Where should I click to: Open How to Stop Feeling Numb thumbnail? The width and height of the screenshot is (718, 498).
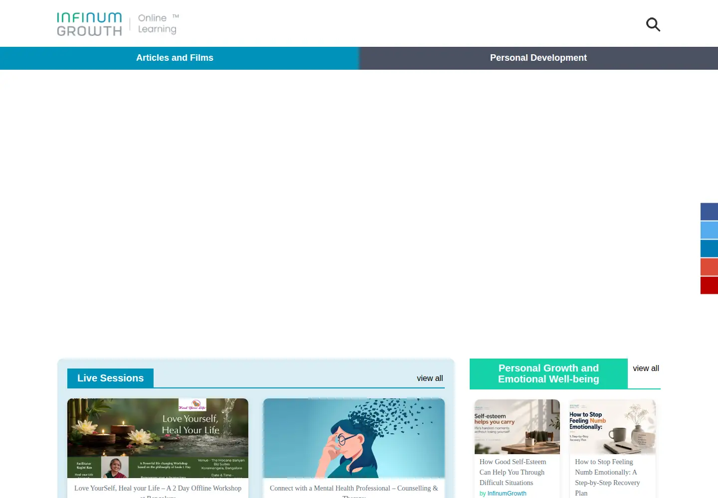(x=612, y=427)
